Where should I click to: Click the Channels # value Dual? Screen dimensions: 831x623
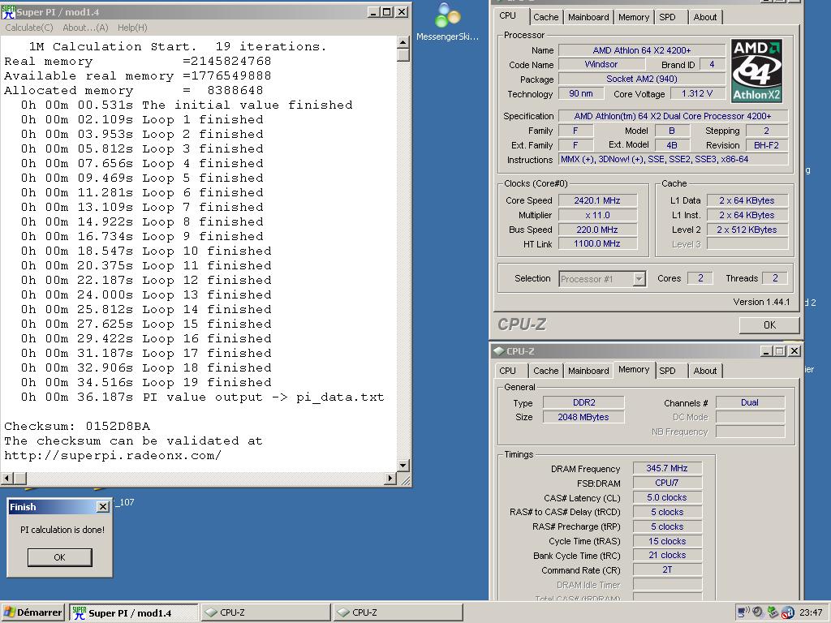tap(750, 402)
